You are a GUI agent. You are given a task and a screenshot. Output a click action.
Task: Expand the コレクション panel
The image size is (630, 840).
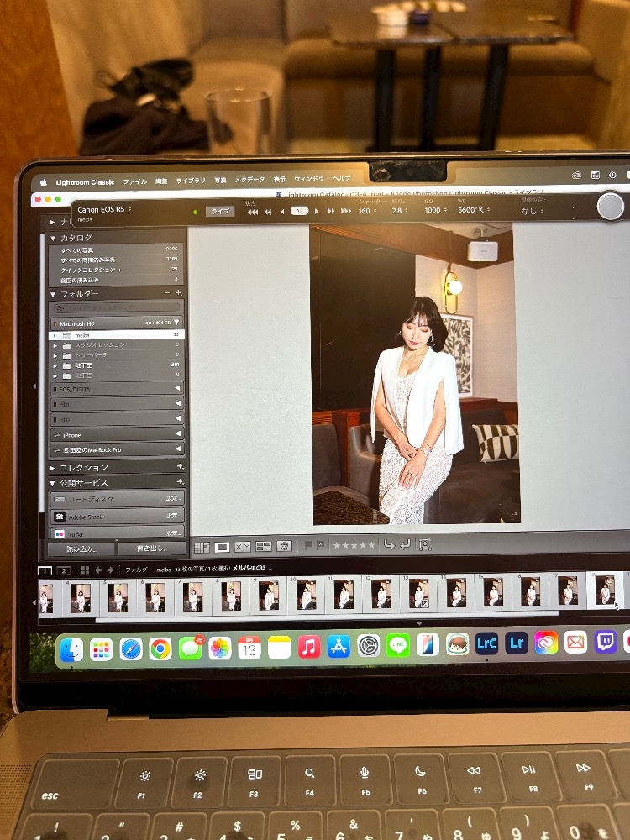coord(54,467)
